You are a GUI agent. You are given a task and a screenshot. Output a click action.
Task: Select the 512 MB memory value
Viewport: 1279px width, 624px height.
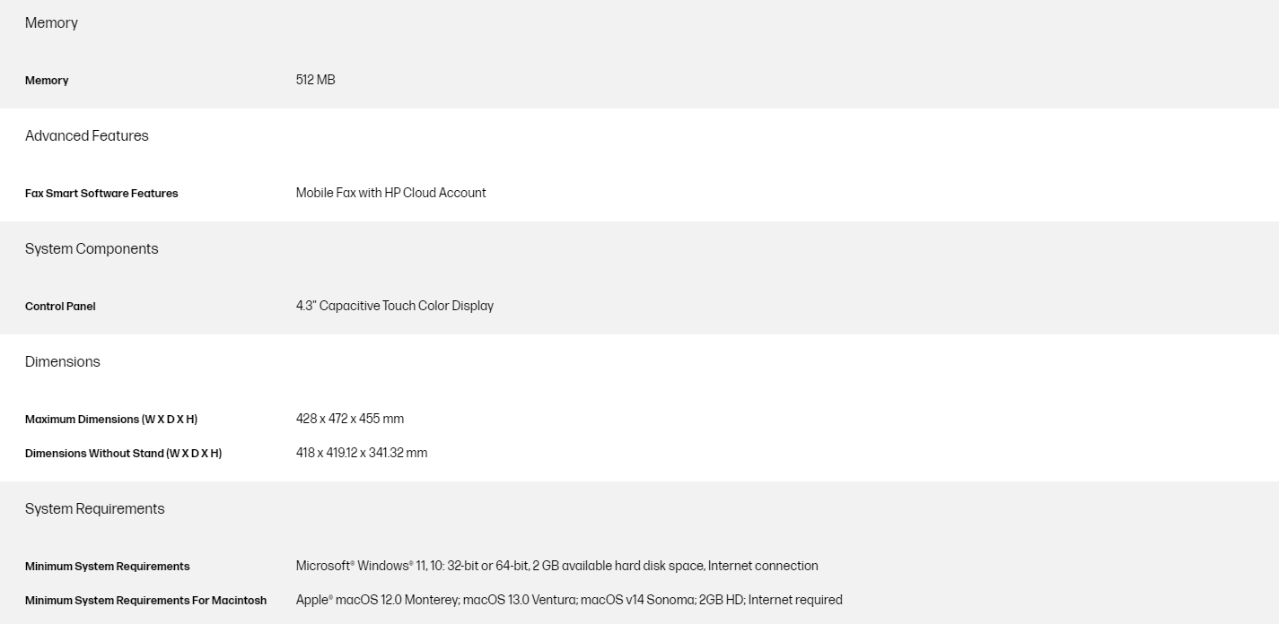coord(315,80)
